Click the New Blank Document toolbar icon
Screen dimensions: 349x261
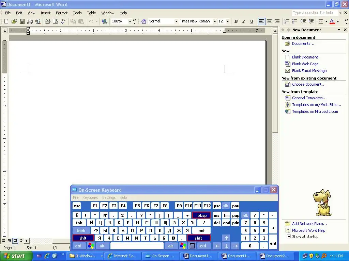point(6,21)
